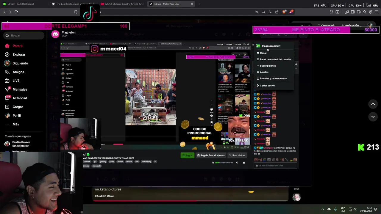Click the video progress bar
Screen dimensions: 381x214
click(190, 201)
